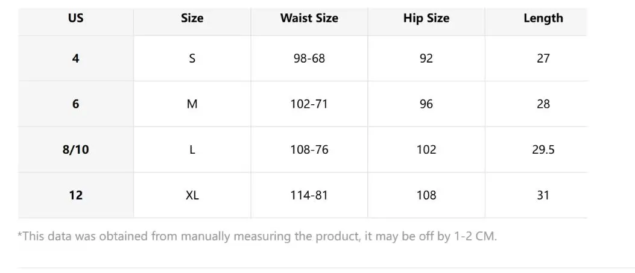Select the Waist Size column header

click(x=309, y=18)
